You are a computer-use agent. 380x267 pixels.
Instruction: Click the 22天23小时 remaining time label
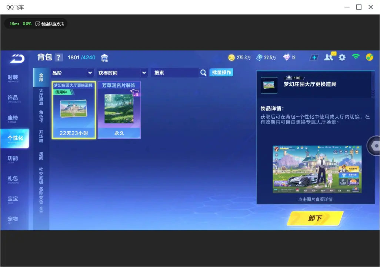coord(74,133)
